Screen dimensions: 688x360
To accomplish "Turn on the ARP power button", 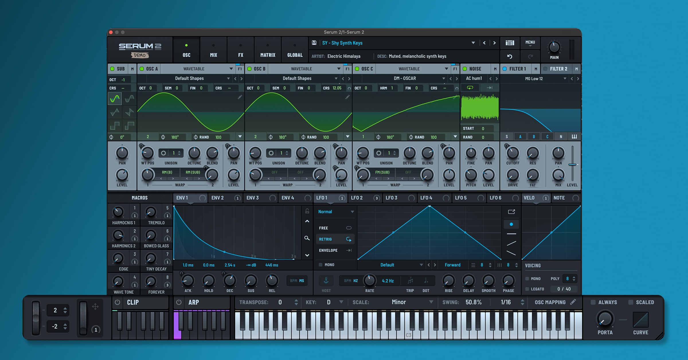I will pos(179,302).
